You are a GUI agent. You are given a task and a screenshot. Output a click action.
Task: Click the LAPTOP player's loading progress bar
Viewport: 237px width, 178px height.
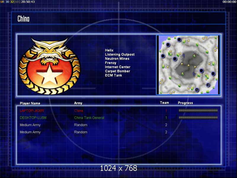tap(198, 110)
